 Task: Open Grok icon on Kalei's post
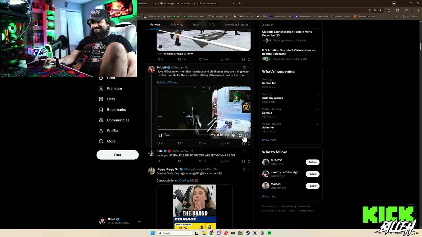(244, 151)
